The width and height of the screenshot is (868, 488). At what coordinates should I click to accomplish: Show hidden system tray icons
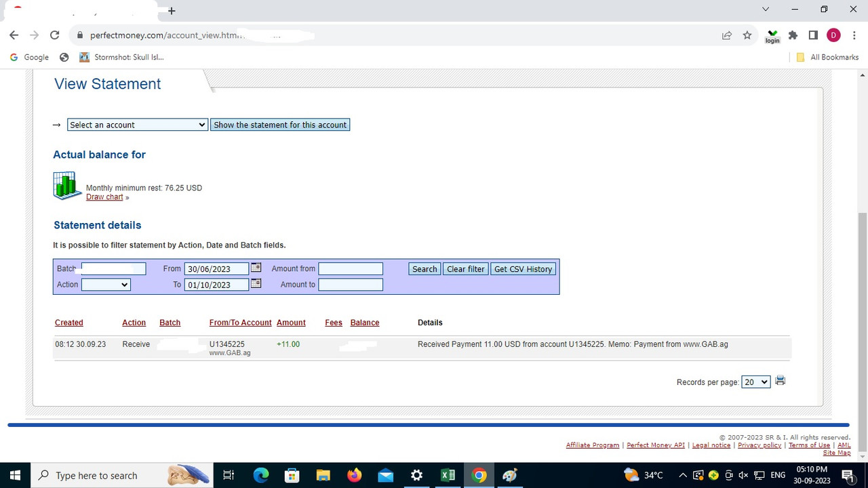(683, 475)
